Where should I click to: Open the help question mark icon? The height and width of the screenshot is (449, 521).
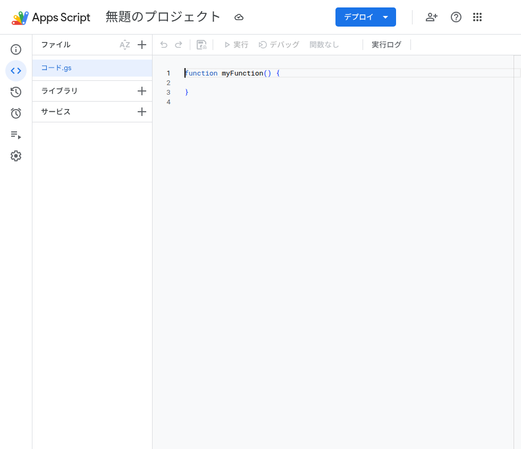tap(456, 17)
